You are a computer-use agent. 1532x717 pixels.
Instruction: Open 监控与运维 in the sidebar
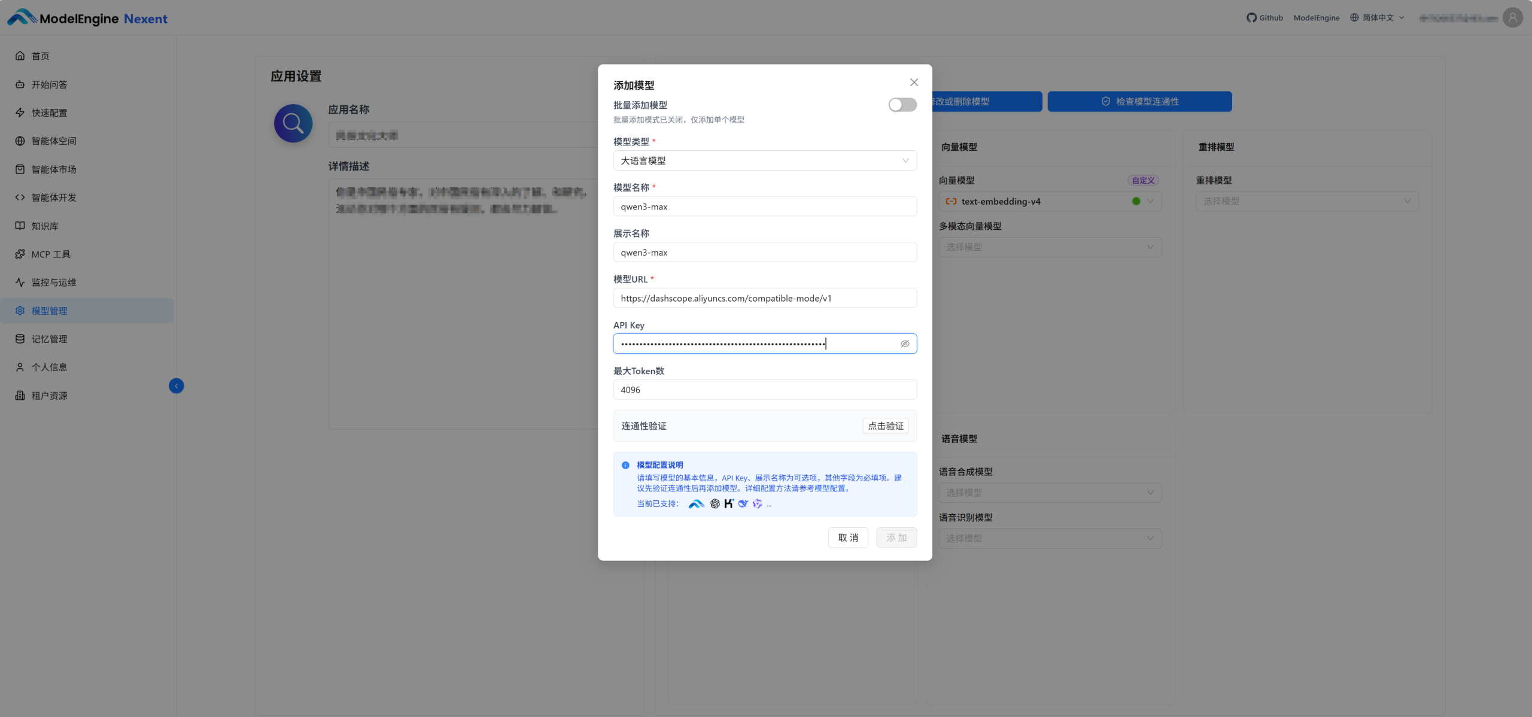pyautogui.click(x=54, y=282)
